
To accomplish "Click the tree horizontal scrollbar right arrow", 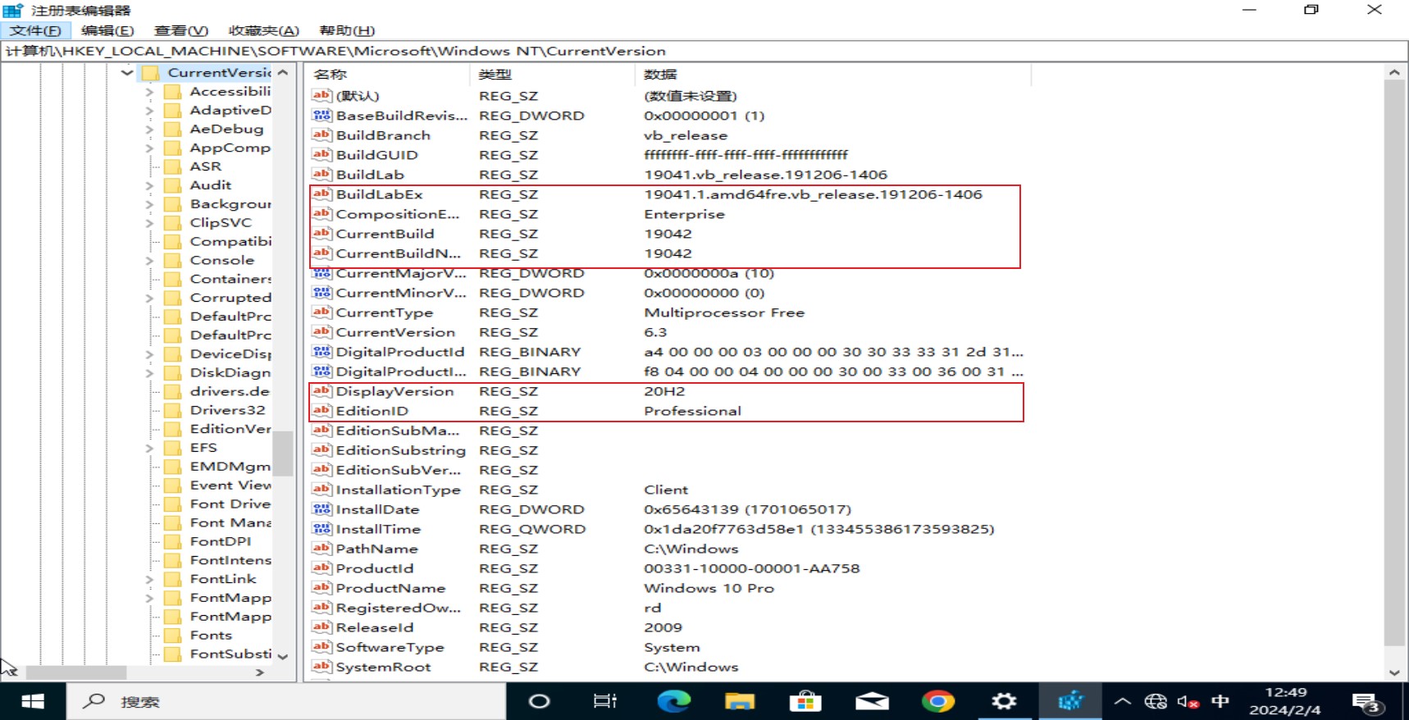I will [260, 672].
